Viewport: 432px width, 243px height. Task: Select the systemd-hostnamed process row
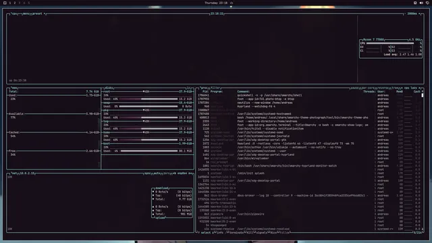tap(308, 114)
